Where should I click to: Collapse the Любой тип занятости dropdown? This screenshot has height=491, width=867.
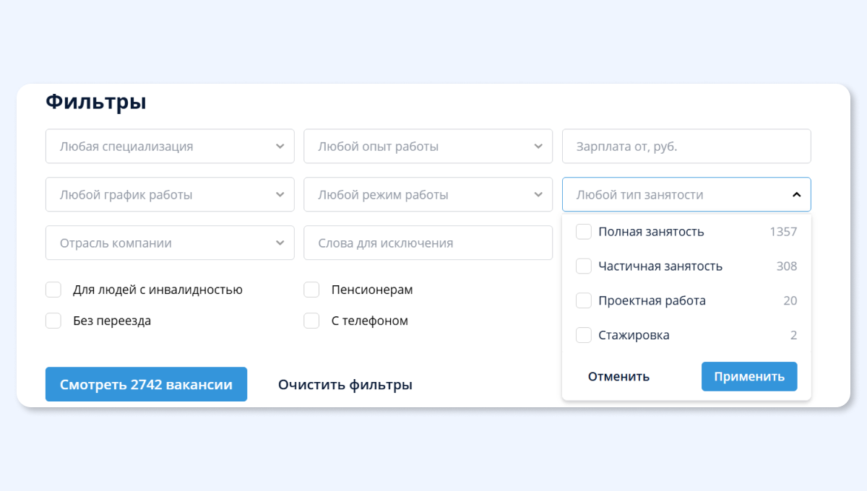point(795,195)
